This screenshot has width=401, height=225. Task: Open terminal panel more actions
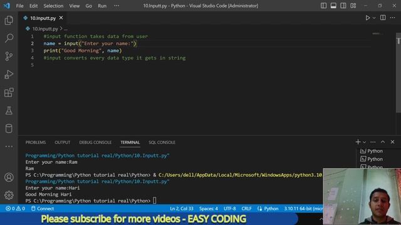tap(373, 142)
